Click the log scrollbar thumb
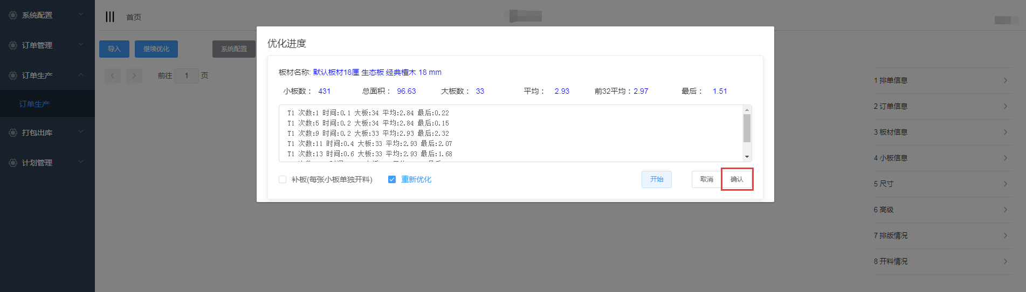 pos(747,128)
